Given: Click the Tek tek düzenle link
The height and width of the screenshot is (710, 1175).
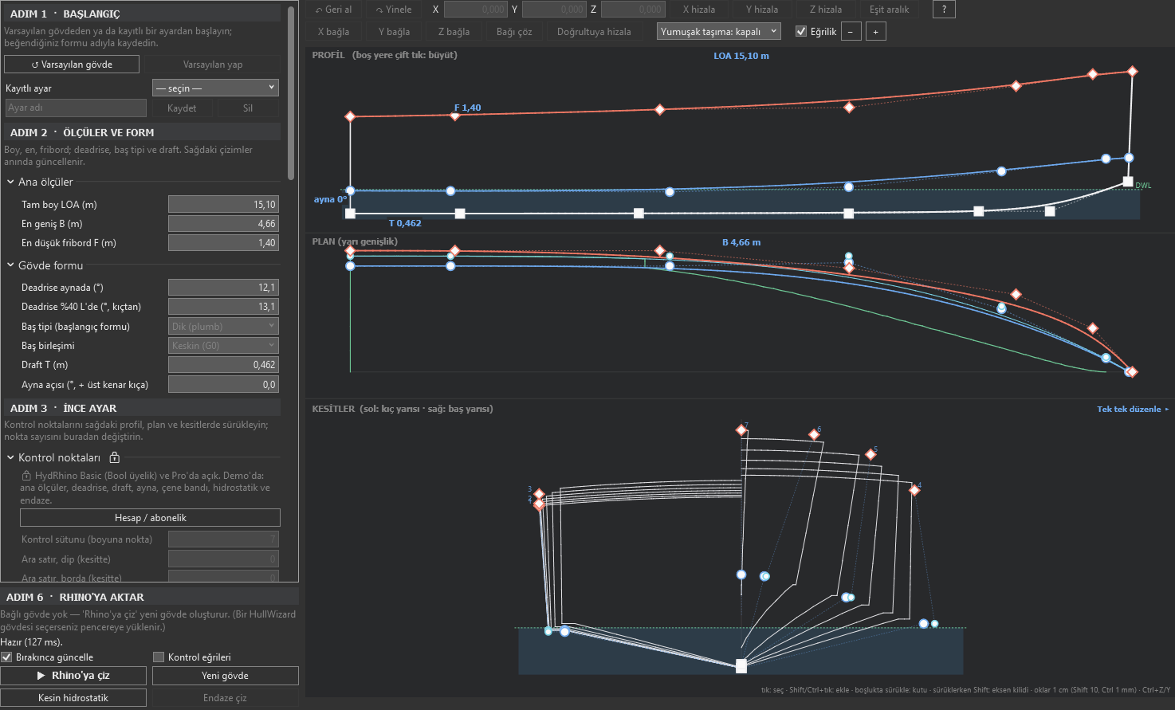Looking at the screenshot, I should 1133,409.
